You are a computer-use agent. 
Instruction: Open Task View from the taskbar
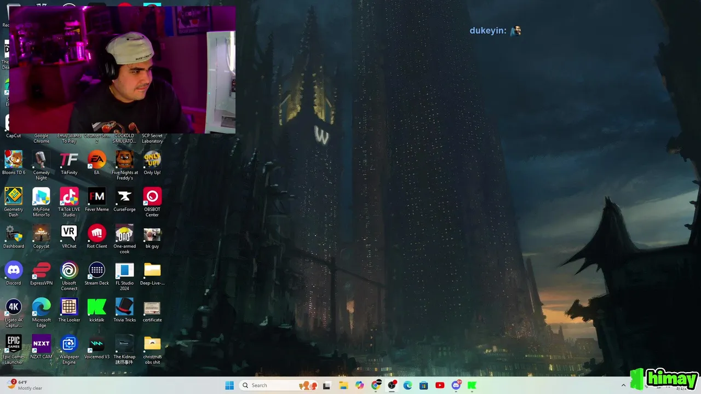coord(327,385)
